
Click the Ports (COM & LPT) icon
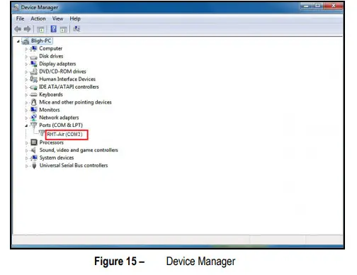(34, 125)
